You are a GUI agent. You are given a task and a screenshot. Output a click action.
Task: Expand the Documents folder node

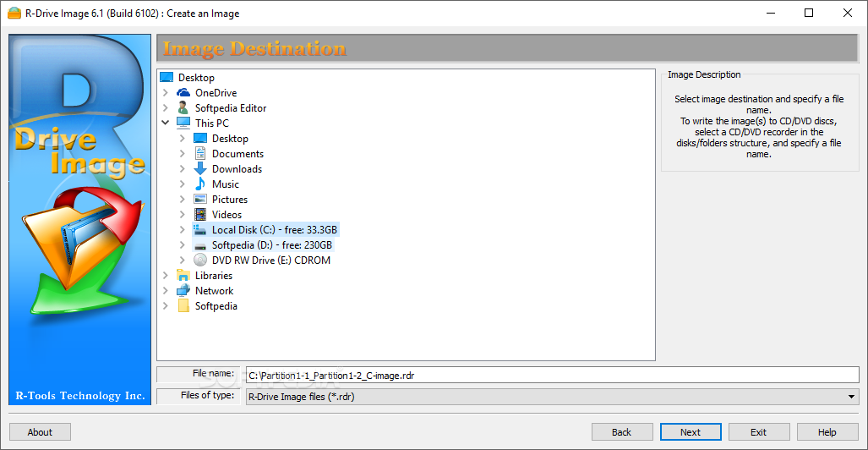(x=183, y=153)
